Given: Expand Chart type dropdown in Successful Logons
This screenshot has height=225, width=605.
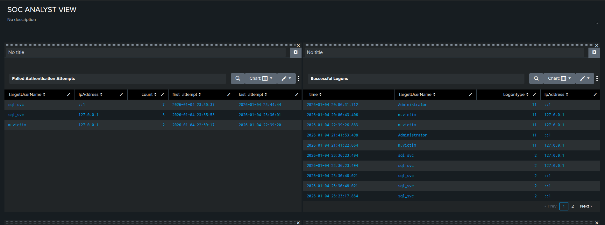Looking at the screenshot, I should [559, 78].
